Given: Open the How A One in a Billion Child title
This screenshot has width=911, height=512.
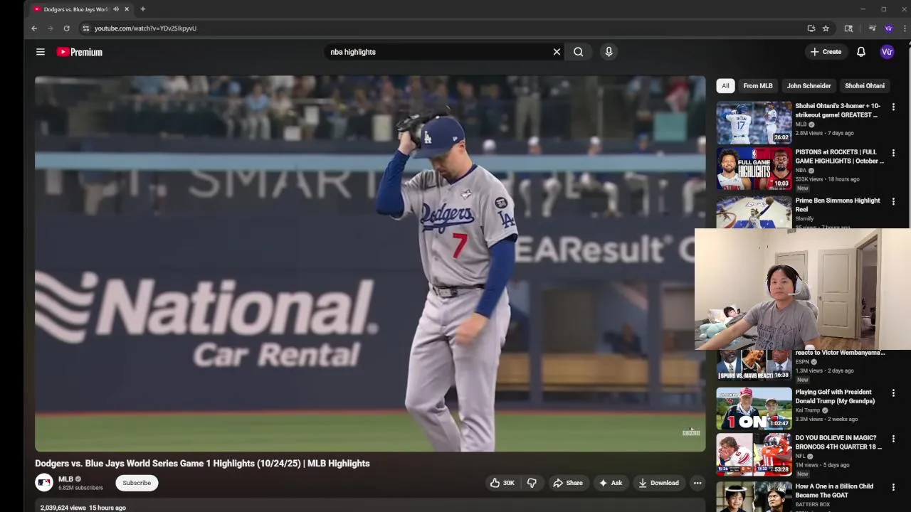Looking at the screenshot, I should (834, 491).
